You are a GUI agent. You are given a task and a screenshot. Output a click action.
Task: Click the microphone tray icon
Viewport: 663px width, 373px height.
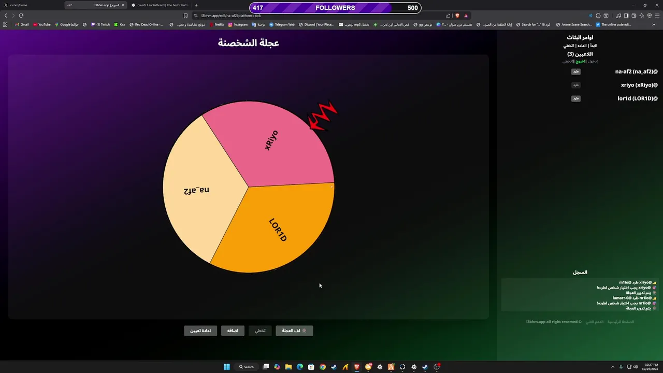[x=621, y=367]
